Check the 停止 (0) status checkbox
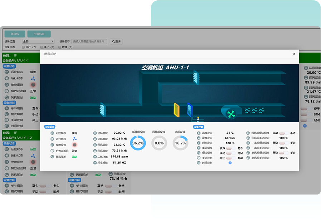The height and width of the screenshot is (221, 321). point(42,47)
